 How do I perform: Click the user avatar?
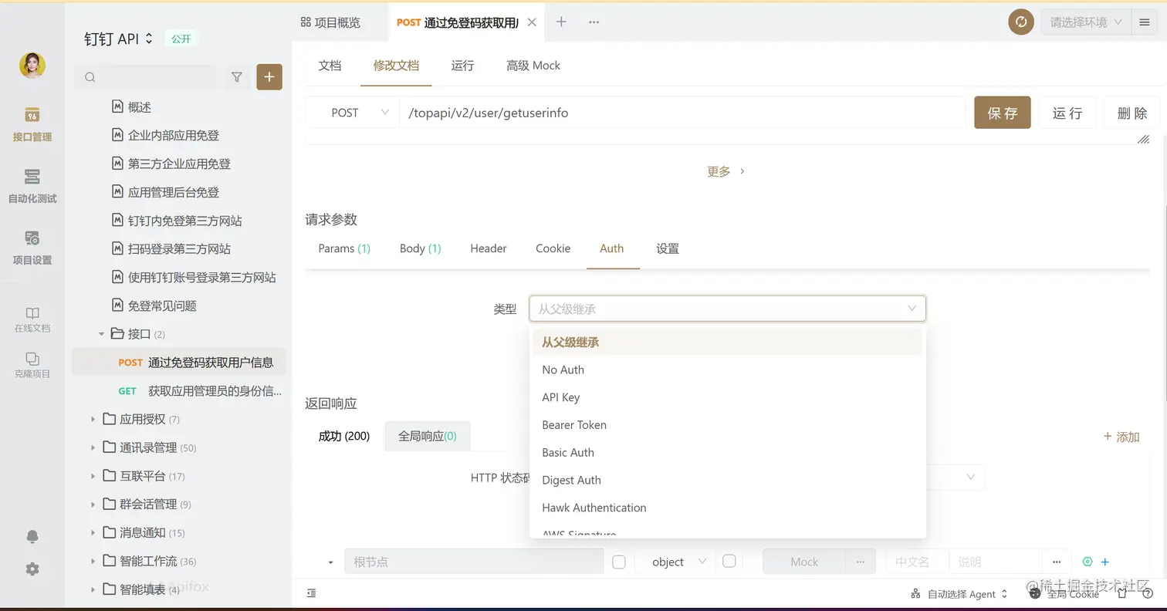32,66
